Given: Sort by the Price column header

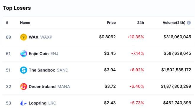Looking at the screenshot, I should tap(111, 23).
